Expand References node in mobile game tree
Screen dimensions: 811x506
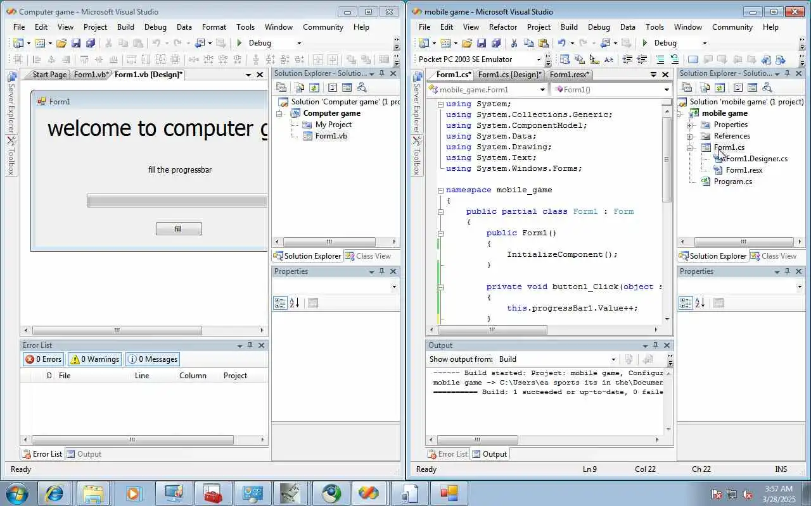click(x=689, y=136)
